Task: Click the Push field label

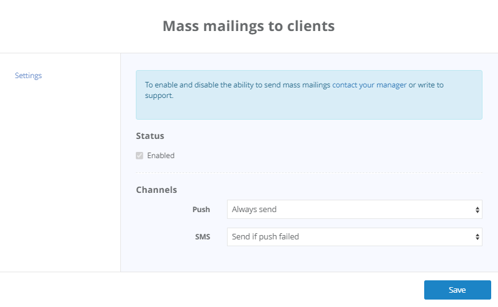Action: [x=201, y=210]
